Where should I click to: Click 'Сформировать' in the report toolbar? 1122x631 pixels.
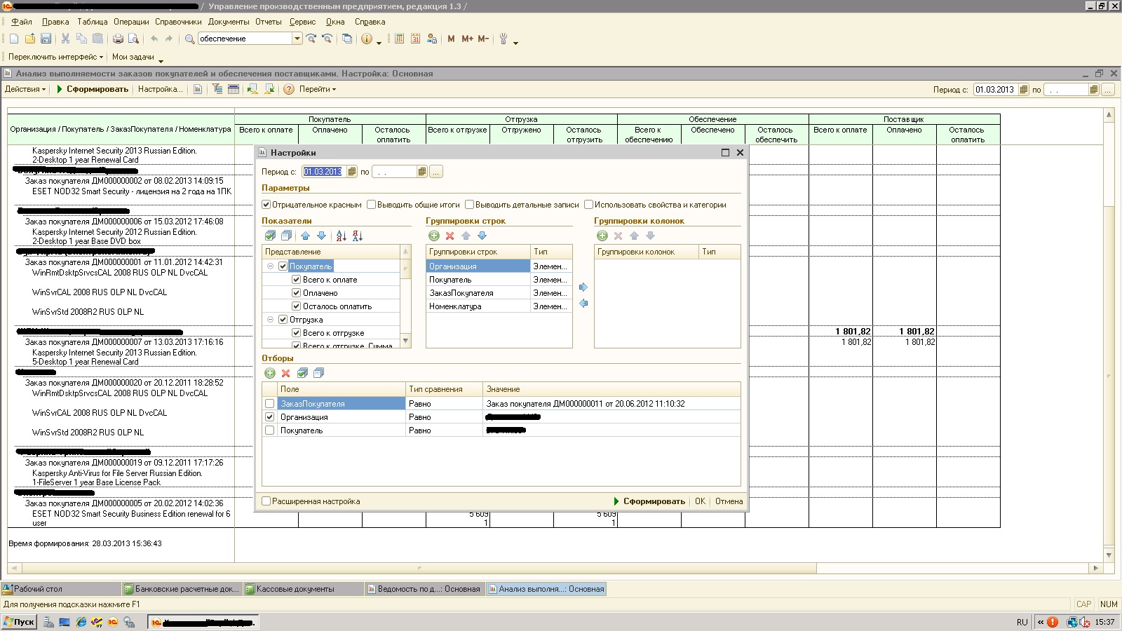point(93,89)
